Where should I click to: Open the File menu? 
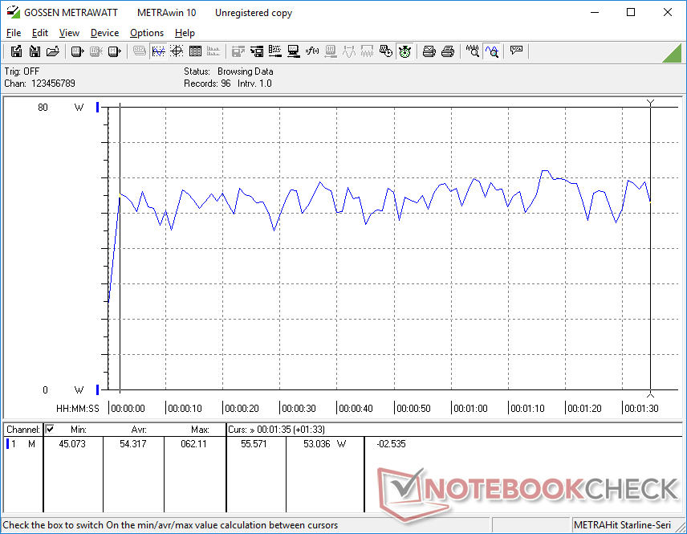click(14, 33)
